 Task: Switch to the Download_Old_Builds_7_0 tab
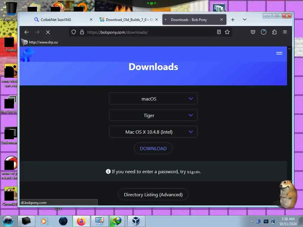click(x=128, y=20)
